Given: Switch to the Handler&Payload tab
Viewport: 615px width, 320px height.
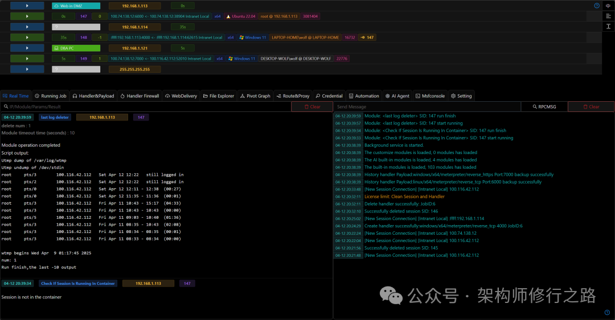Looking at the screenshot, I should coord(93,96).
